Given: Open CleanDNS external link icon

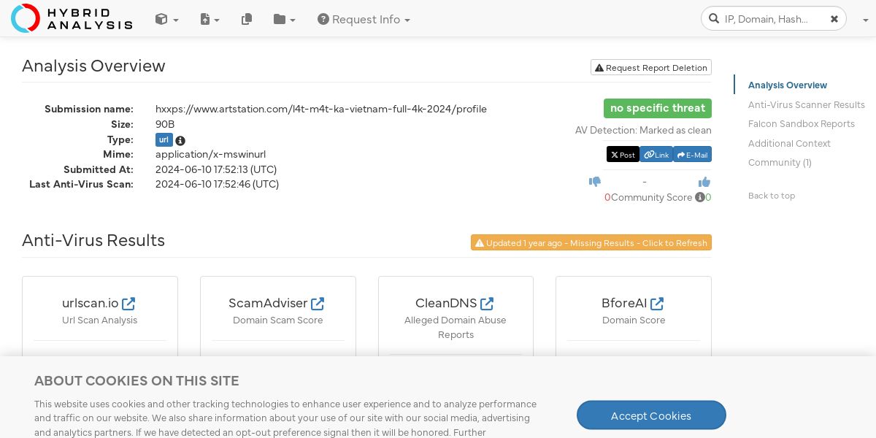Looking at the screenshot, I should click(x=487, y=303).
